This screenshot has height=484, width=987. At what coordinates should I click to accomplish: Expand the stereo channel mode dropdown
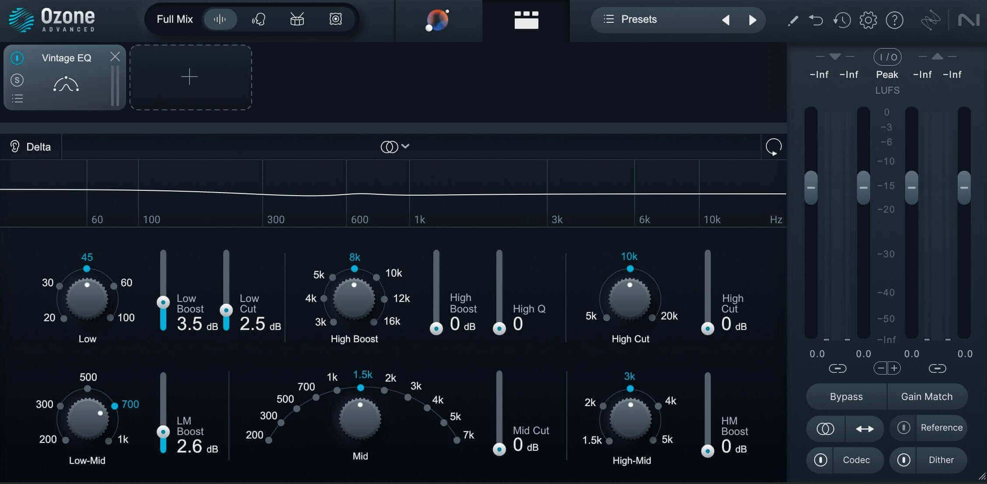tap(395, 147)
